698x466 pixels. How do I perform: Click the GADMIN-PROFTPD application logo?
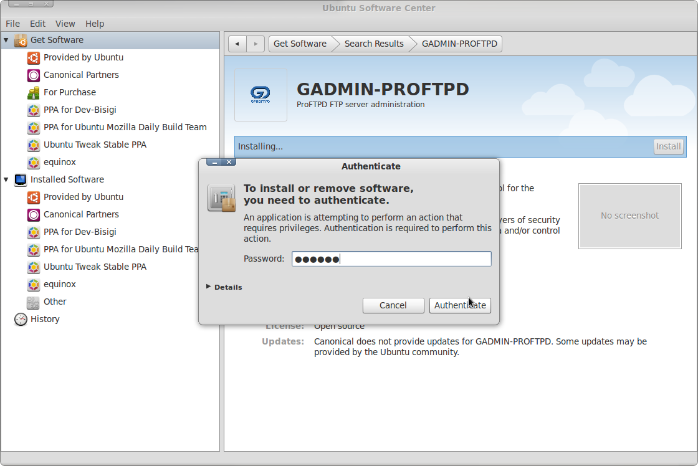click(x=261, y=95)
